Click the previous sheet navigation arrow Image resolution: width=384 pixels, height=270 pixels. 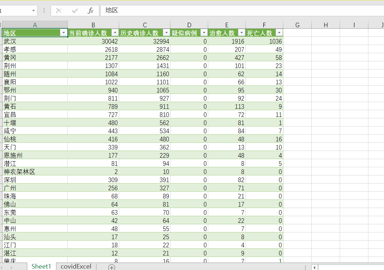[1, 267]
